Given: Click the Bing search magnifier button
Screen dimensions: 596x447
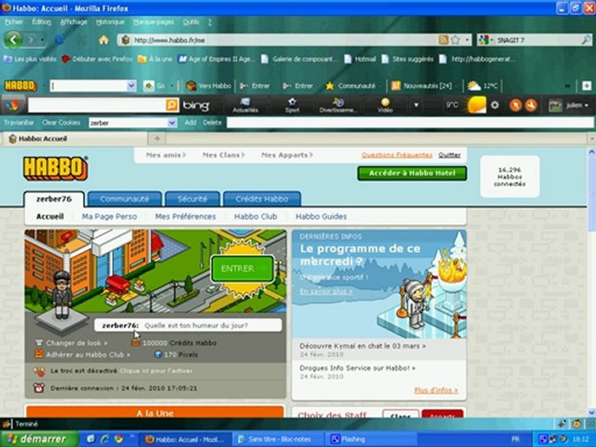Looking at the screenshot, I should click(x=172, y=105).
